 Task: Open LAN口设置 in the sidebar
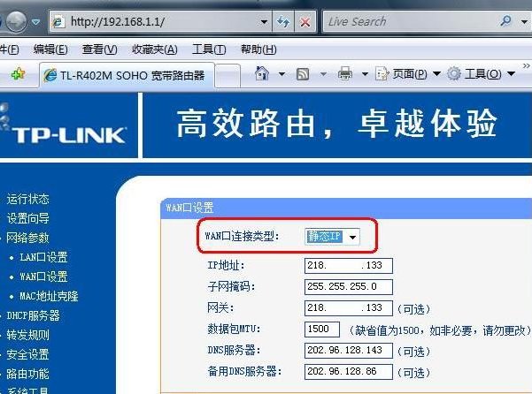pos(43,257)
